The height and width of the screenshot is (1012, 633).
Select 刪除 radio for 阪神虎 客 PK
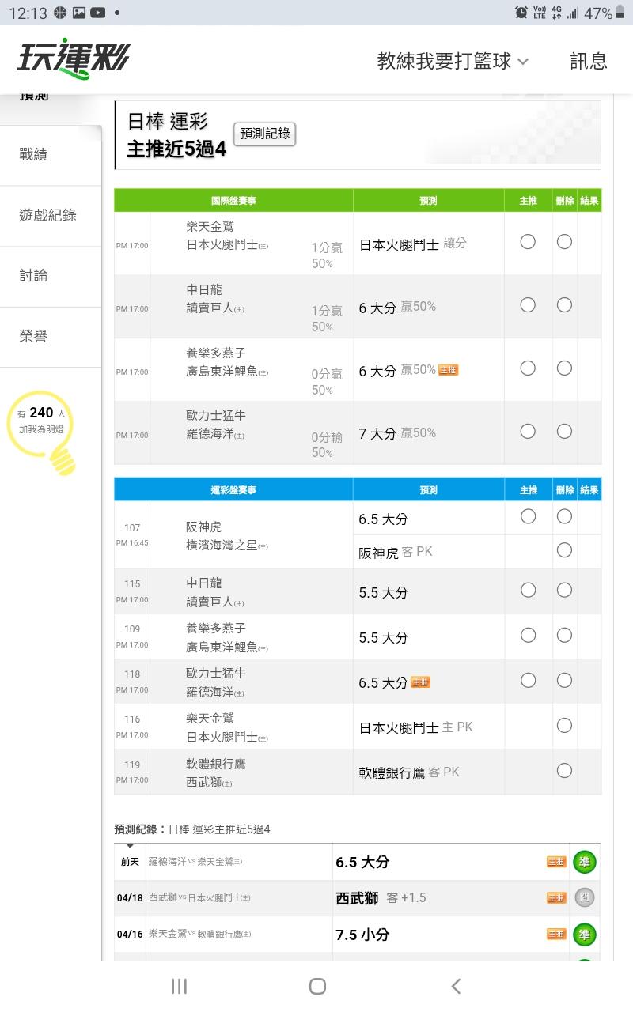pyautogui.click(x=564, y=550)
